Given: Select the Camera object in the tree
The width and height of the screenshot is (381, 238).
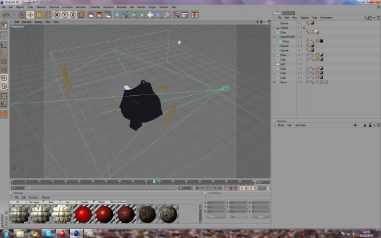Looking at the screenshot, I should click(284, 28).
